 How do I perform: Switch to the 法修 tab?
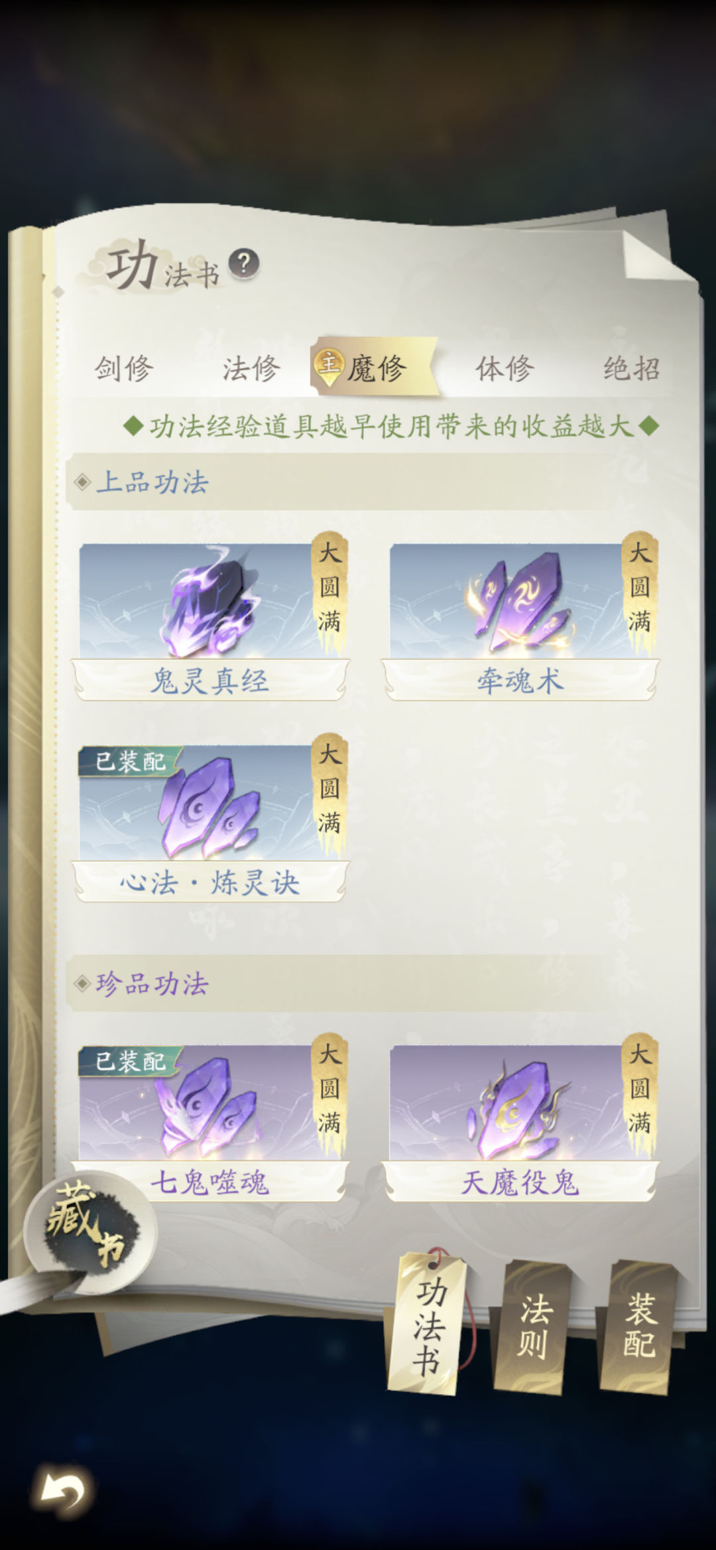(251, 368)
